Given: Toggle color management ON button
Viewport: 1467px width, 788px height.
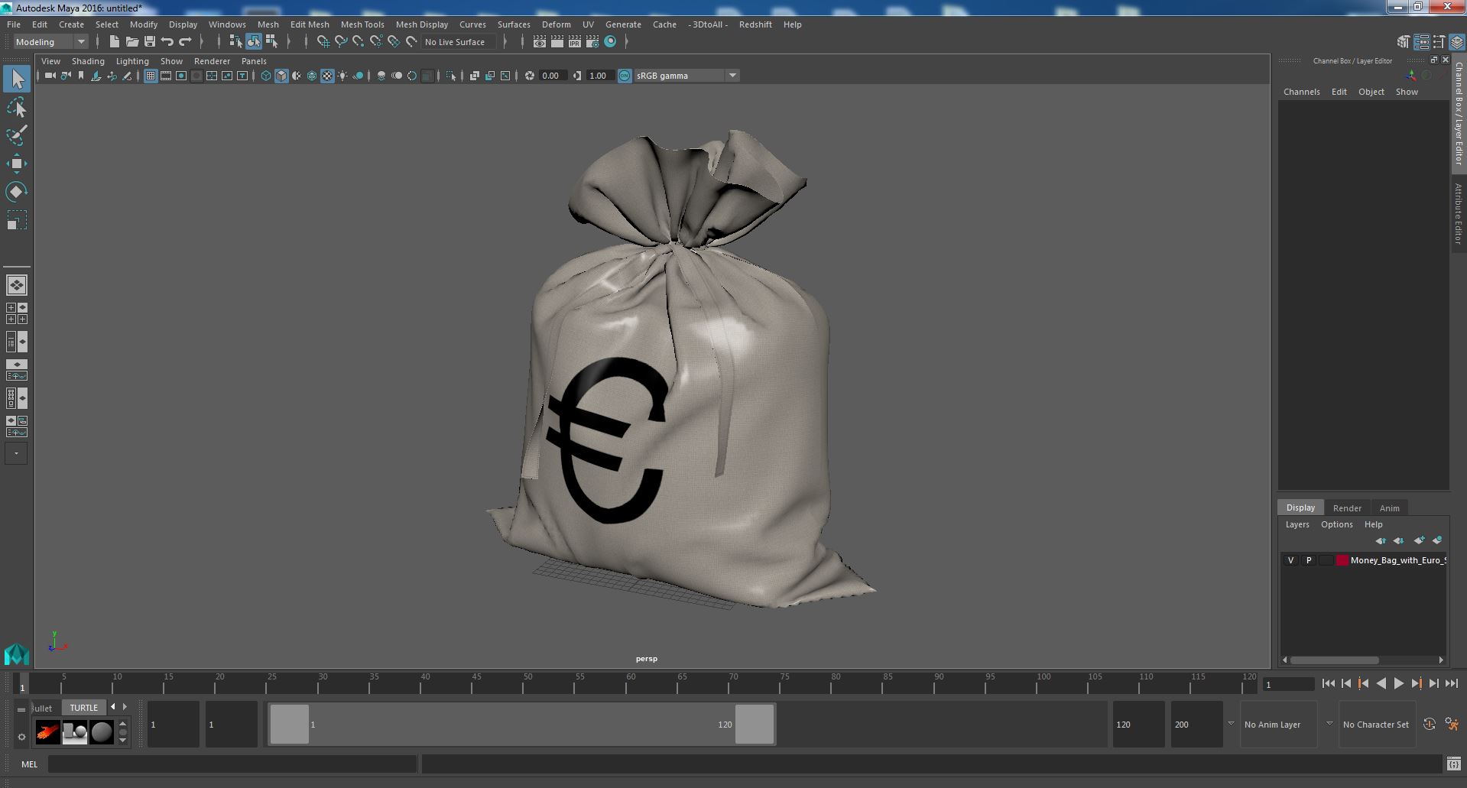Looking at the screenshot, I should pyautogui.click(x=625, y=76).
